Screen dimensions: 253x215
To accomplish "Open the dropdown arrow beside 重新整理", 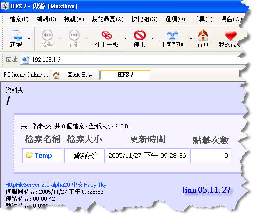I will [x=191, y=38].
